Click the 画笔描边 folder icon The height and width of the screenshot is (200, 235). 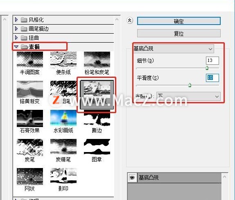coord(24,29)
